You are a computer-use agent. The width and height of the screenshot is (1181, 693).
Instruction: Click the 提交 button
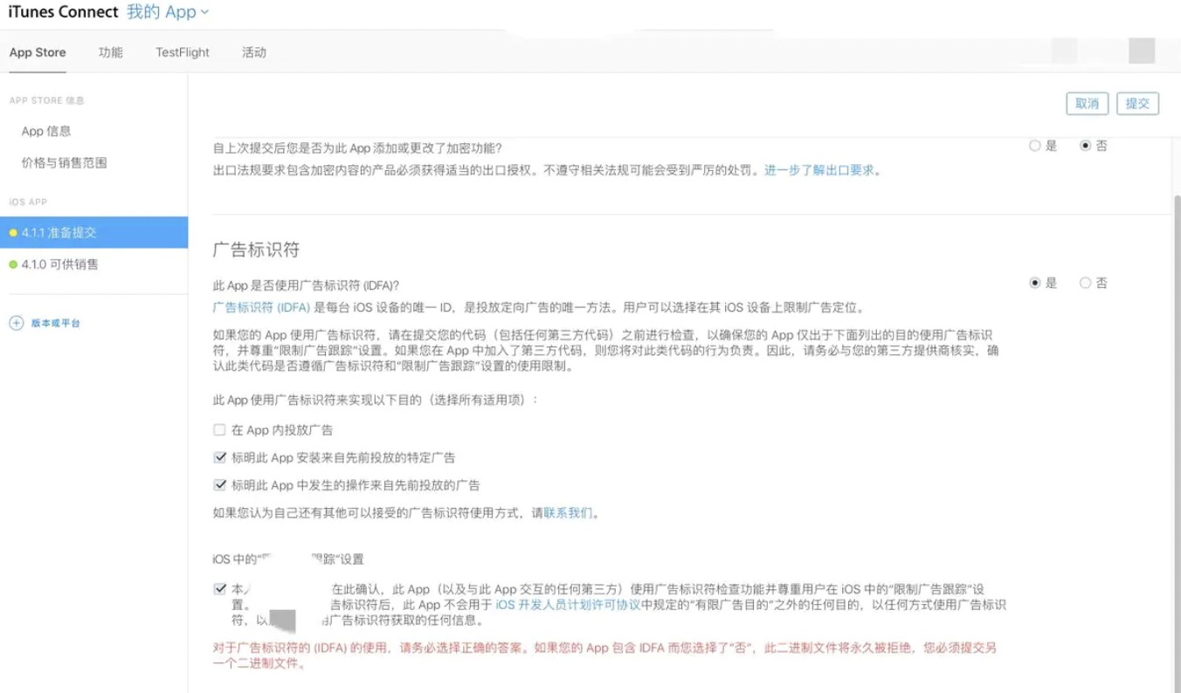coord(1137,103)
